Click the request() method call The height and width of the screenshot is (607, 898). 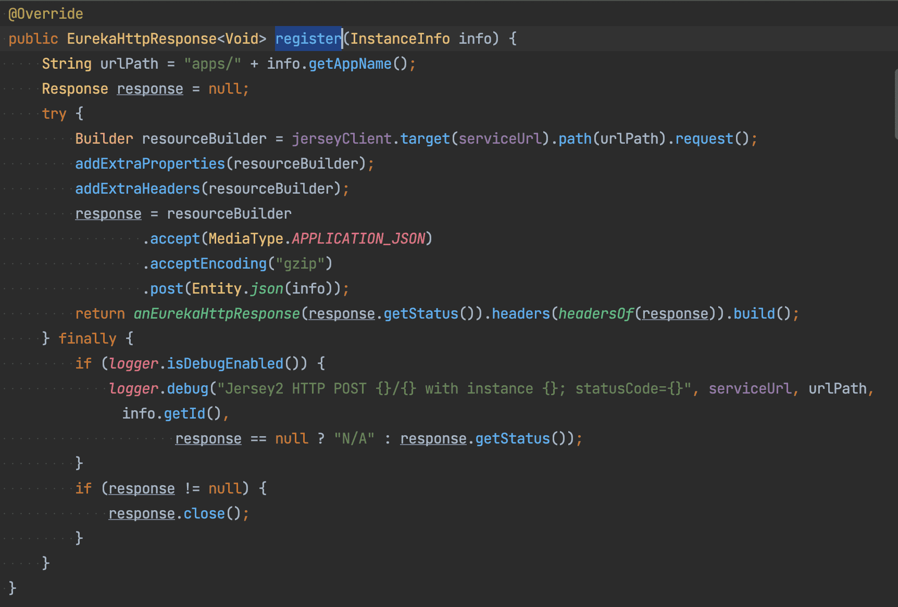click(x=713, y=138)
